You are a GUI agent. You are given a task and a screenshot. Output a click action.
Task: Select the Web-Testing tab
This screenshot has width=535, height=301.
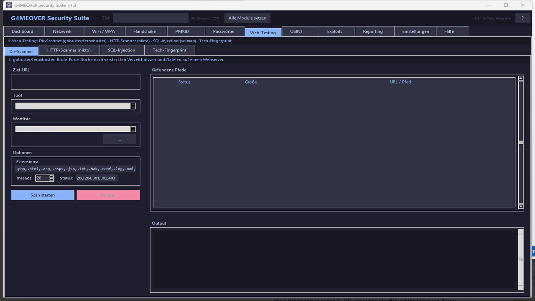point(263,32)
